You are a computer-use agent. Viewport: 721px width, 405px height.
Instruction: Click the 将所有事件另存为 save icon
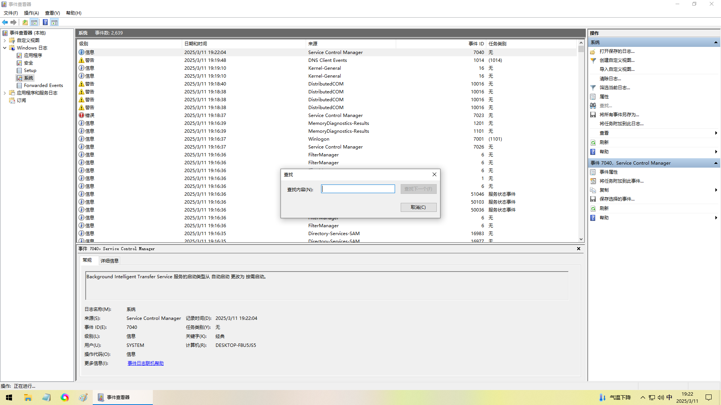(x=593, y=115)
